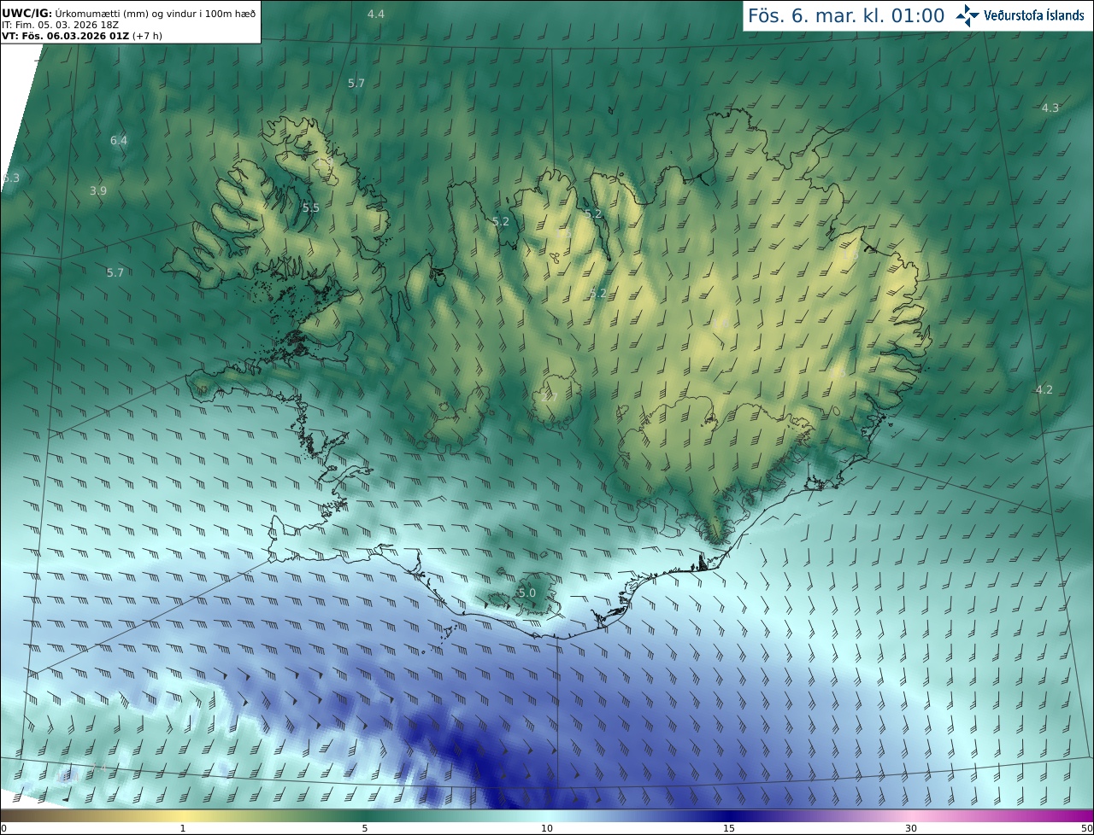Click the 6.4 value on the map
The width and height of the screenshot is (1094, 835).
point(119,140)
